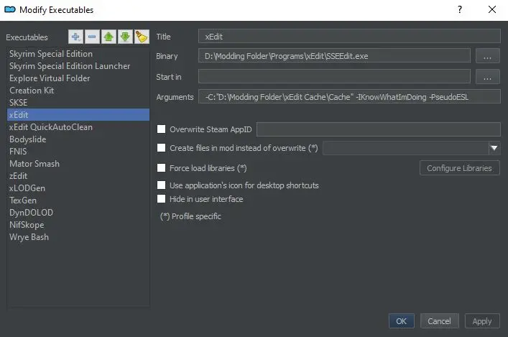
Task: Move executable up with green arrow
Action: coord(108,37)
